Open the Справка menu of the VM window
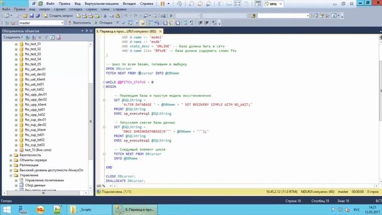 146,4
